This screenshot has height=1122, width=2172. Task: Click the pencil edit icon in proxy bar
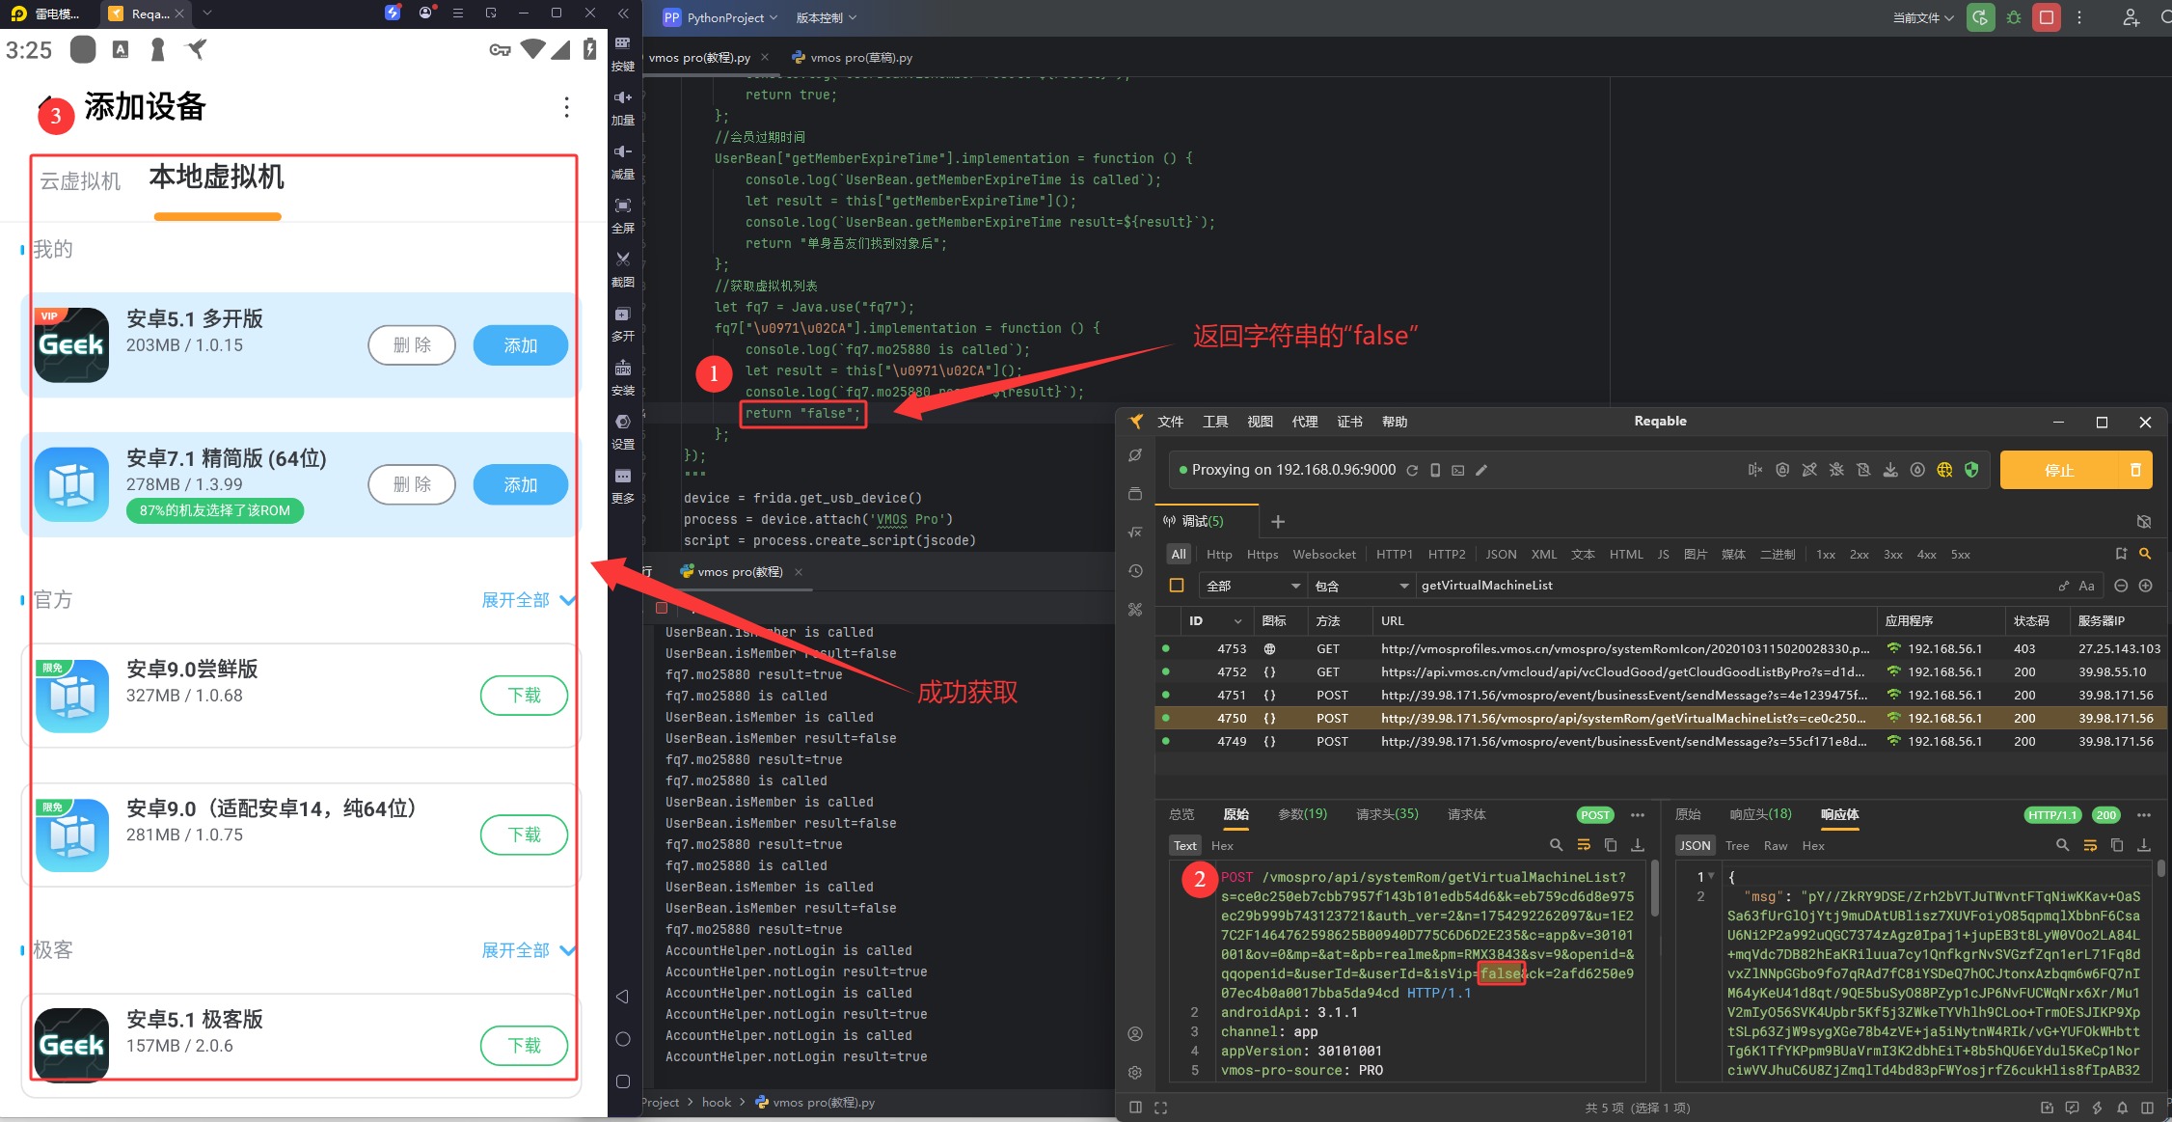click(x=1481, y=470)
